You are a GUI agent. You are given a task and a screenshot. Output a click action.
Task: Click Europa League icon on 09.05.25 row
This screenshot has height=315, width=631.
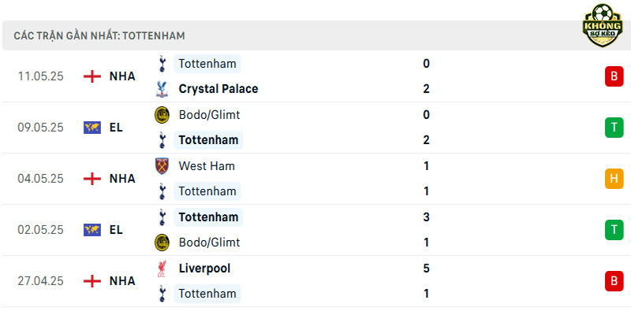tap(92, 128)
